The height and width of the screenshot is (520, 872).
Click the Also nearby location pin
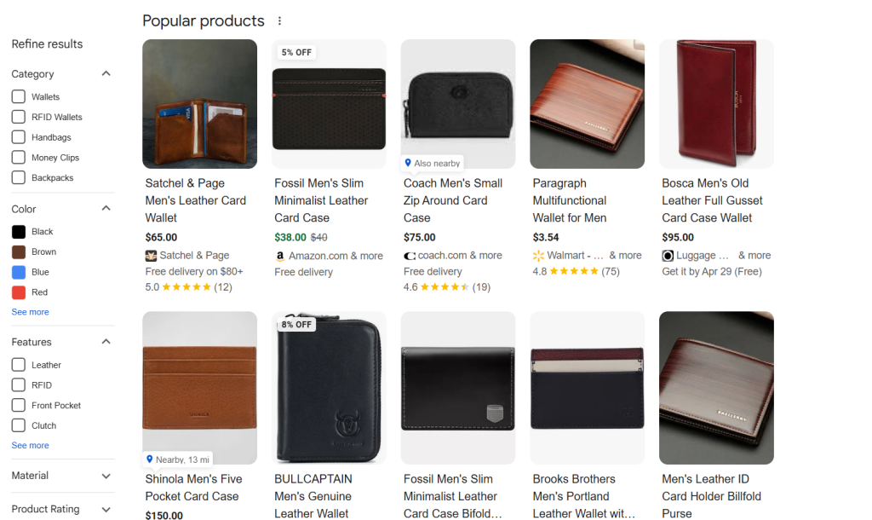[x=408, y=163]
